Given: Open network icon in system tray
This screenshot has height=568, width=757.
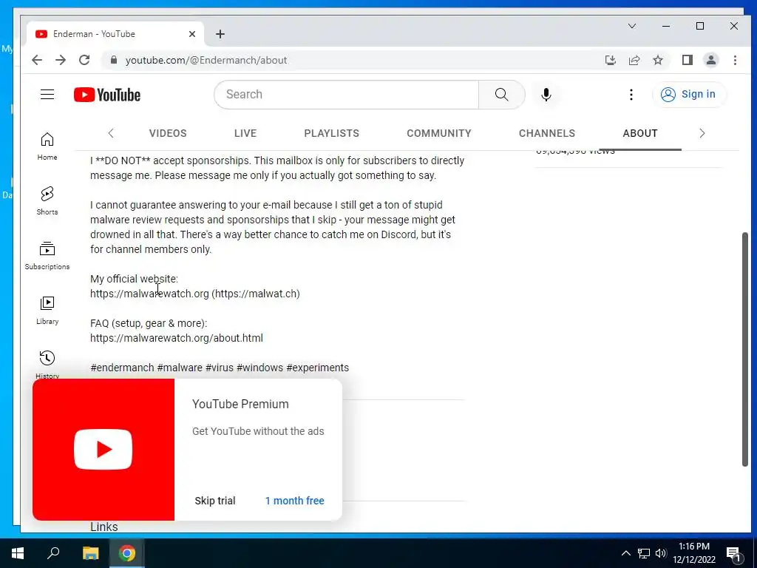Looking at the screenshot, I should (x=644, y=553).
